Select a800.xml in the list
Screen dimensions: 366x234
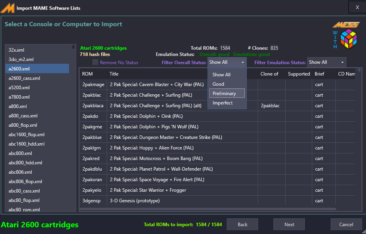click(x=37, y=106)
